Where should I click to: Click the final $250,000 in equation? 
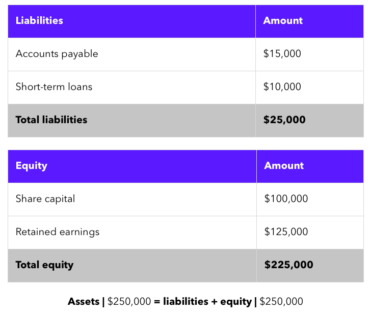pyautogui.click(x=281, y=302)
